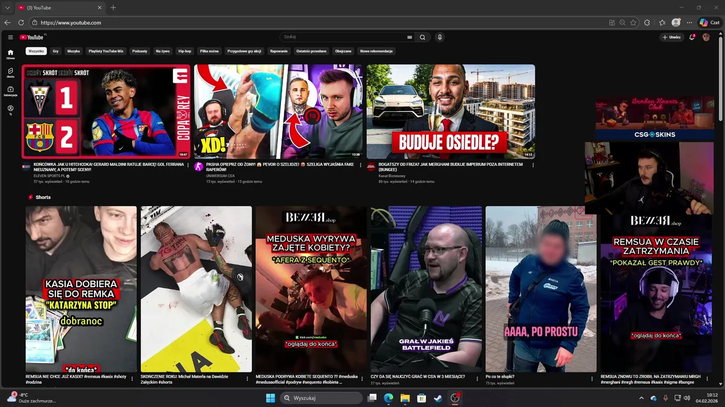The height and width of the screenshot is (407, 725).
Task: Reload the YouTube page
Action: pos(21,23)
